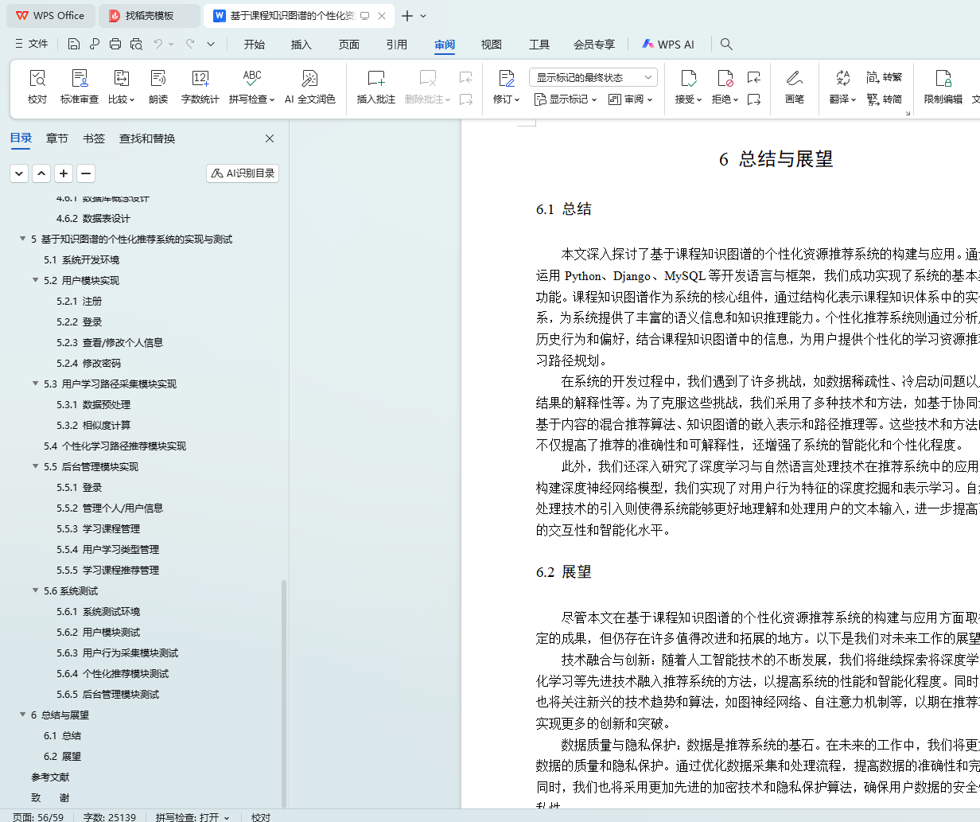Select the 画笔 pen tool
This screenshot has height=822, width=980.
(x=795, y=87)
